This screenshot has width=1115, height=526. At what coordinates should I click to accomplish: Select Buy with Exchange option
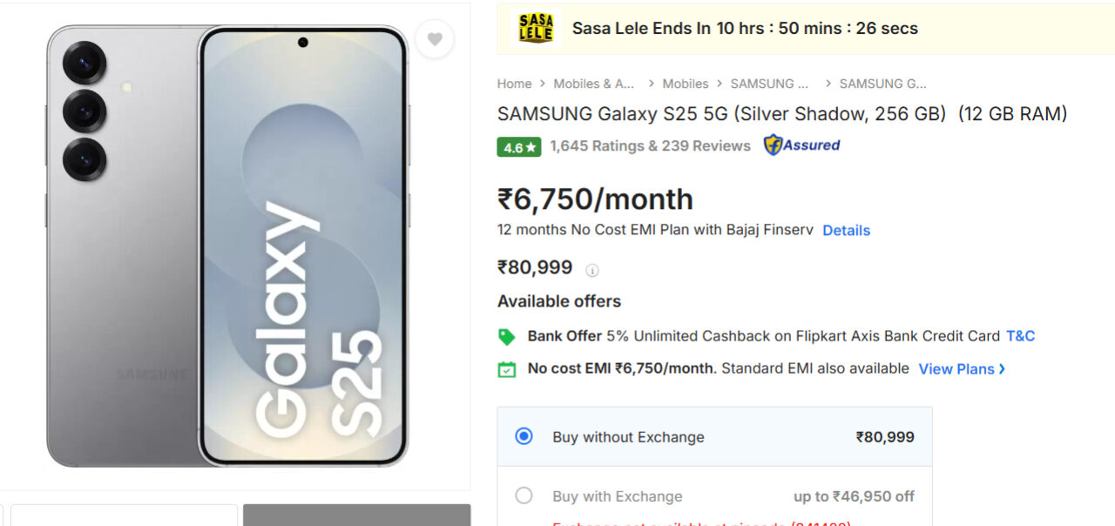(x=524, y=496)
